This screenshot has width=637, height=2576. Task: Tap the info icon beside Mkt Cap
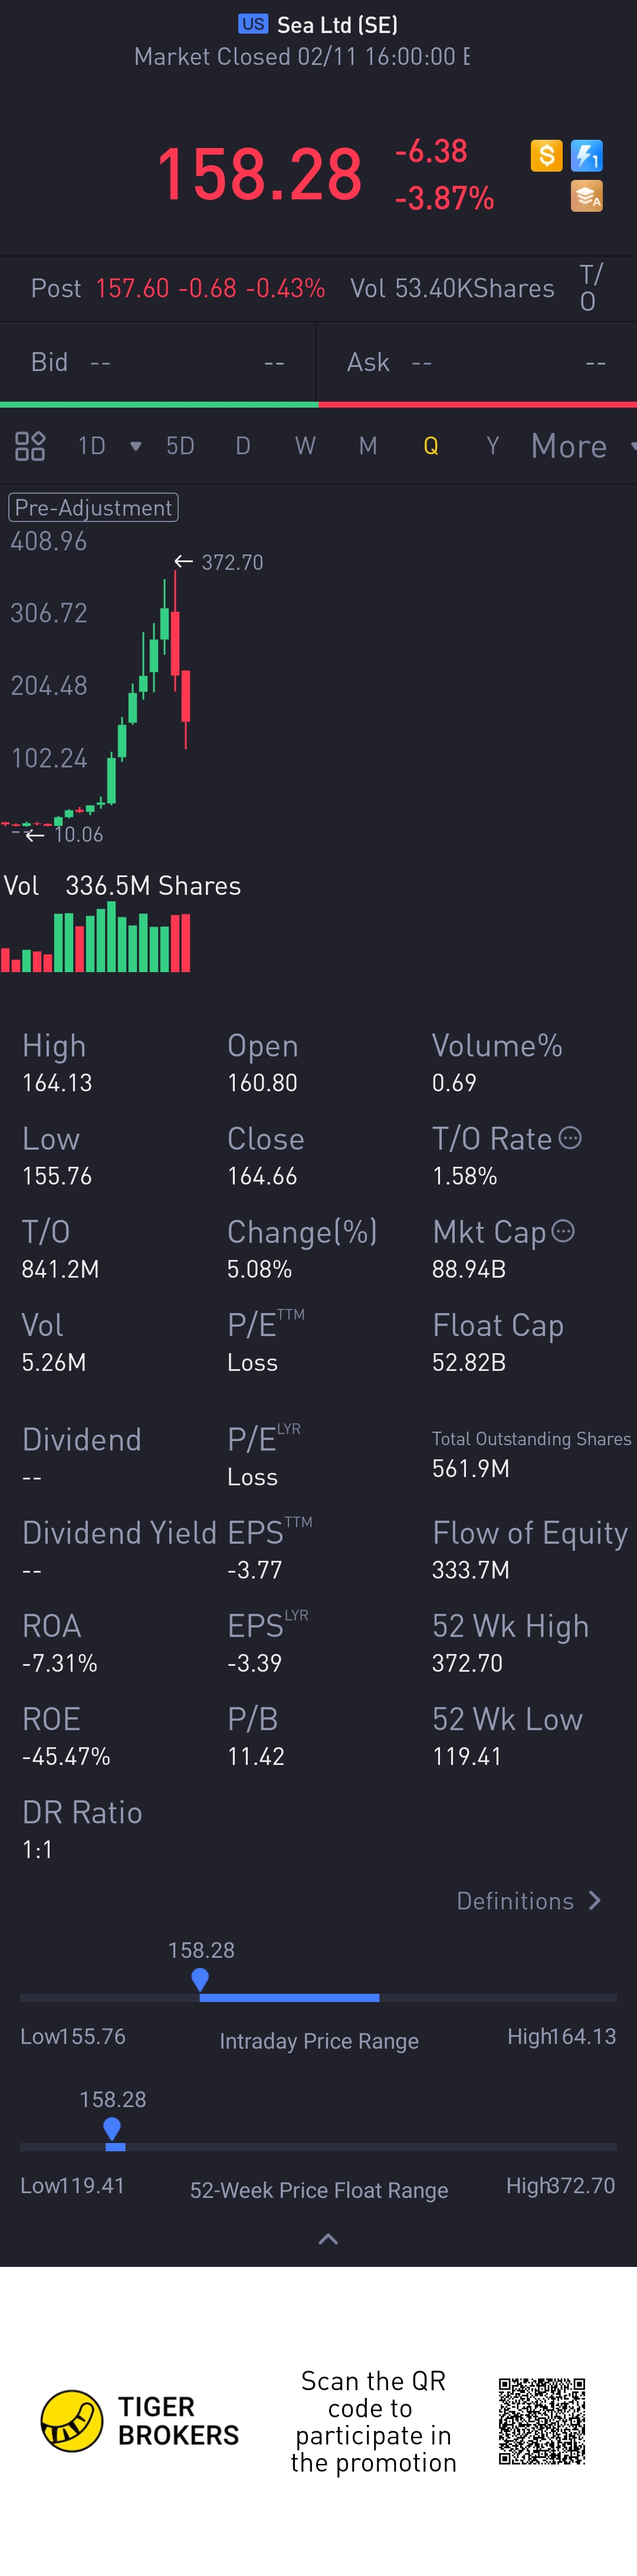[x=564, y=1231]
